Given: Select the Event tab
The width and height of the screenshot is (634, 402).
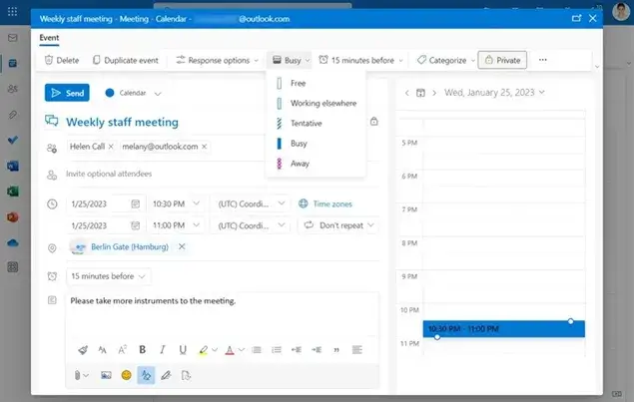Looking at the screenshot, I should pyautogui.click(x=49, y=38).
